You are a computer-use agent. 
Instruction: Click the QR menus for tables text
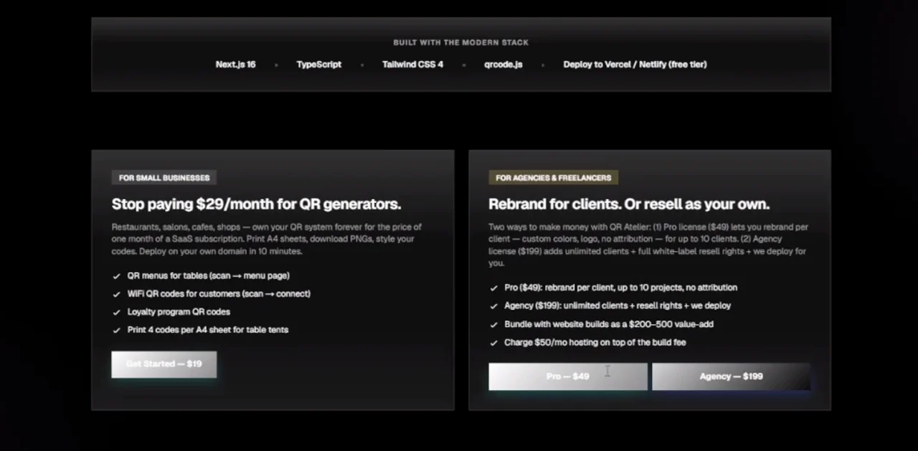(208, 276)
